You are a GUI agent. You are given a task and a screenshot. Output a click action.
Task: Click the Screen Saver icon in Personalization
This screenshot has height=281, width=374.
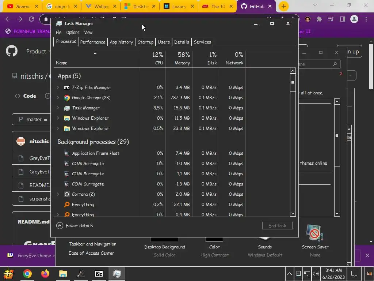(315, 233)
